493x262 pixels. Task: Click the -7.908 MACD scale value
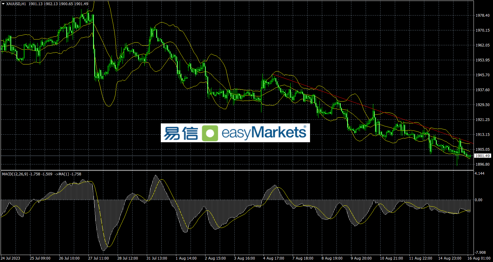[x=480, y=253]
